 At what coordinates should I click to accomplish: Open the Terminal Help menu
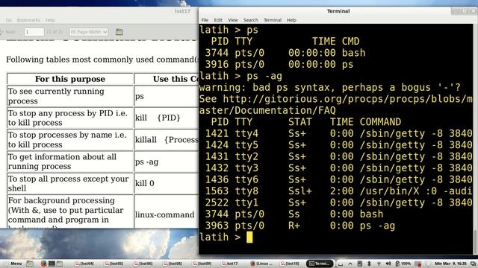(291, 20)
